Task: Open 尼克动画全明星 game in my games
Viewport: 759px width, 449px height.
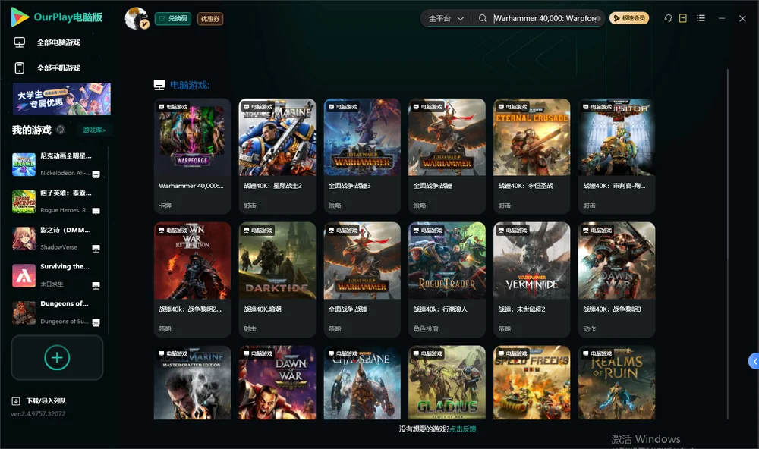Action: tap(57, 165)
